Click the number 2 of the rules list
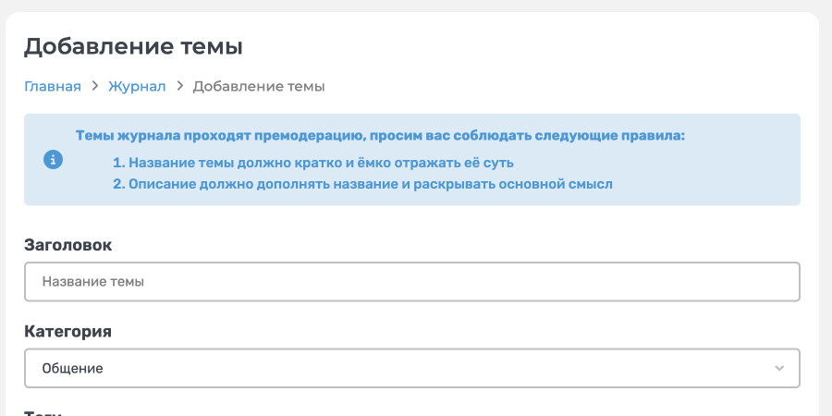Viewport: 832px width, 416px height. (x=118, y=184)
